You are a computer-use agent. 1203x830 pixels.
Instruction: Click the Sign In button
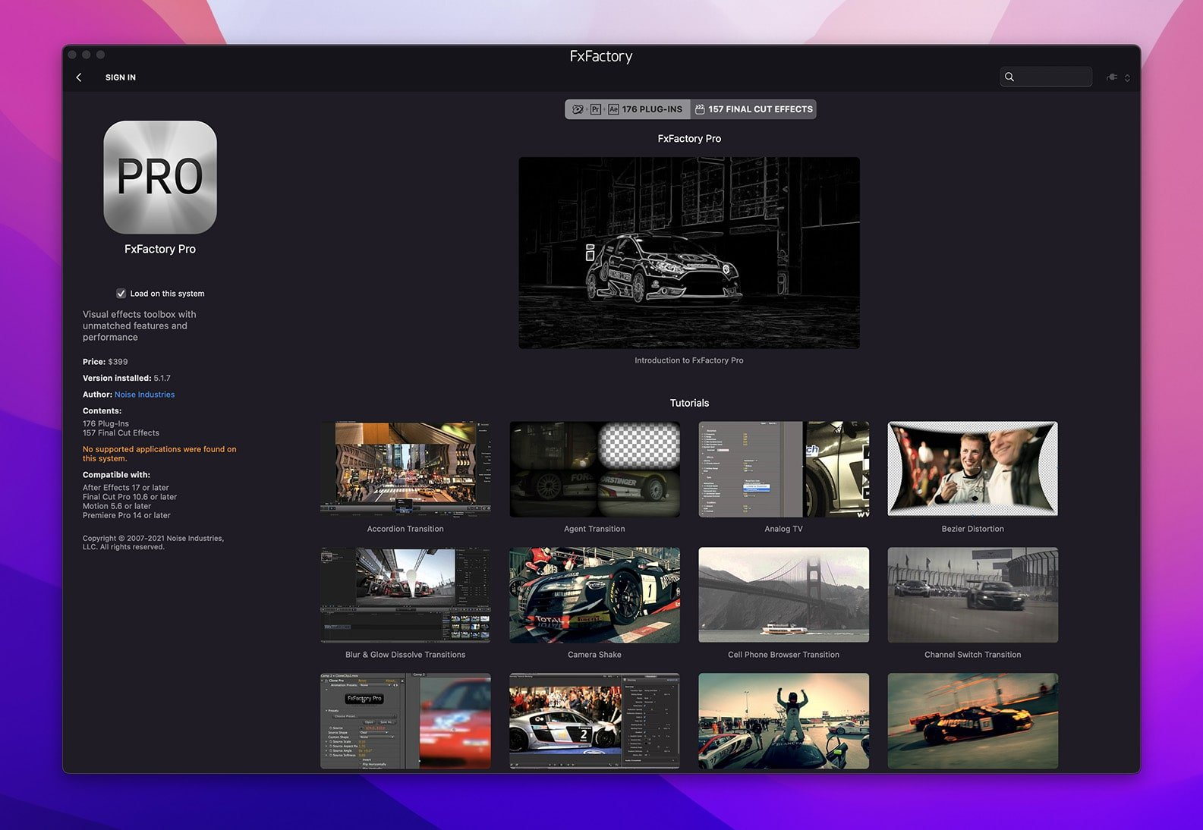click(x=121, y=77)
